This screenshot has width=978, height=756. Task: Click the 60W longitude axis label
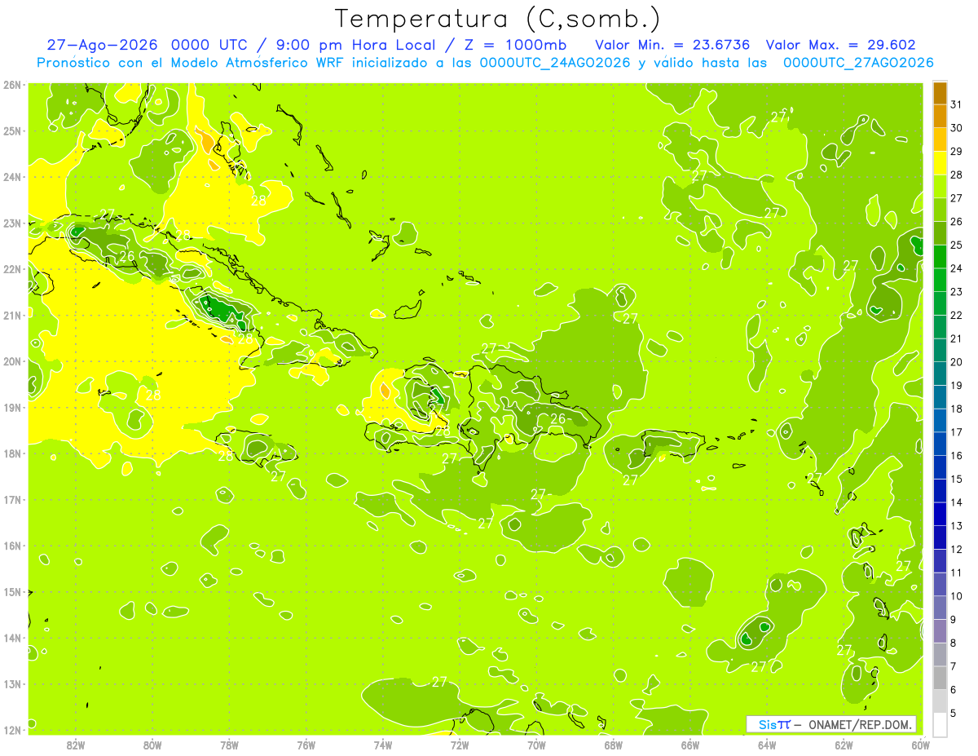921,745
